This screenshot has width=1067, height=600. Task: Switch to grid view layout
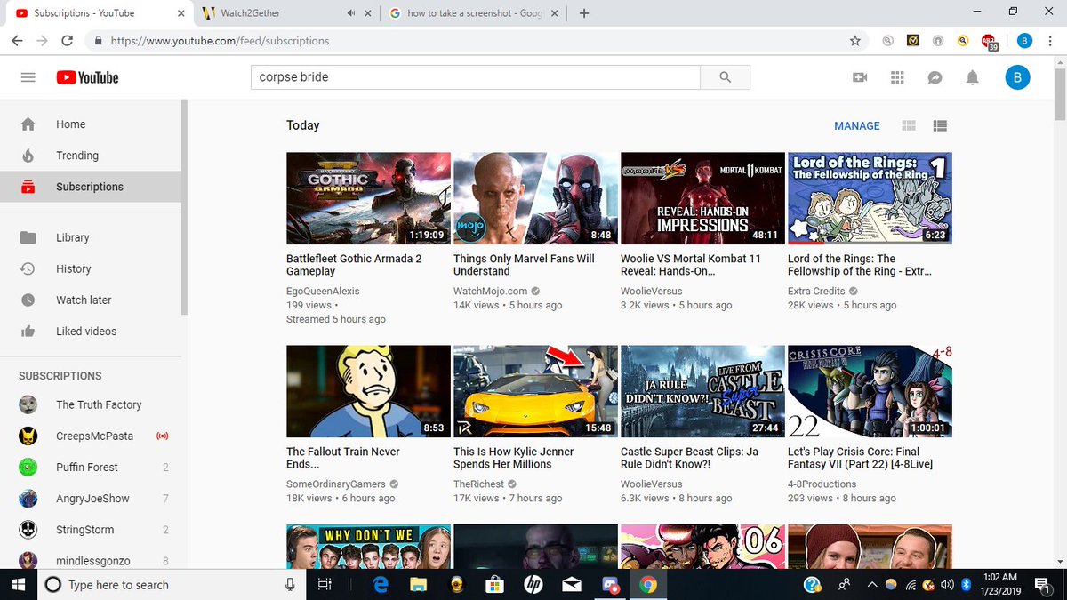(x=909, y=125)
